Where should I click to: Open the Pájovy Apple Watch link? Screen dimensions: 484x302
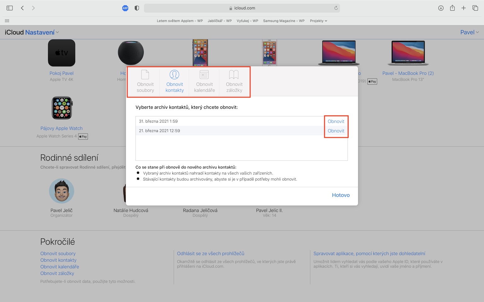tap(61, 128)
